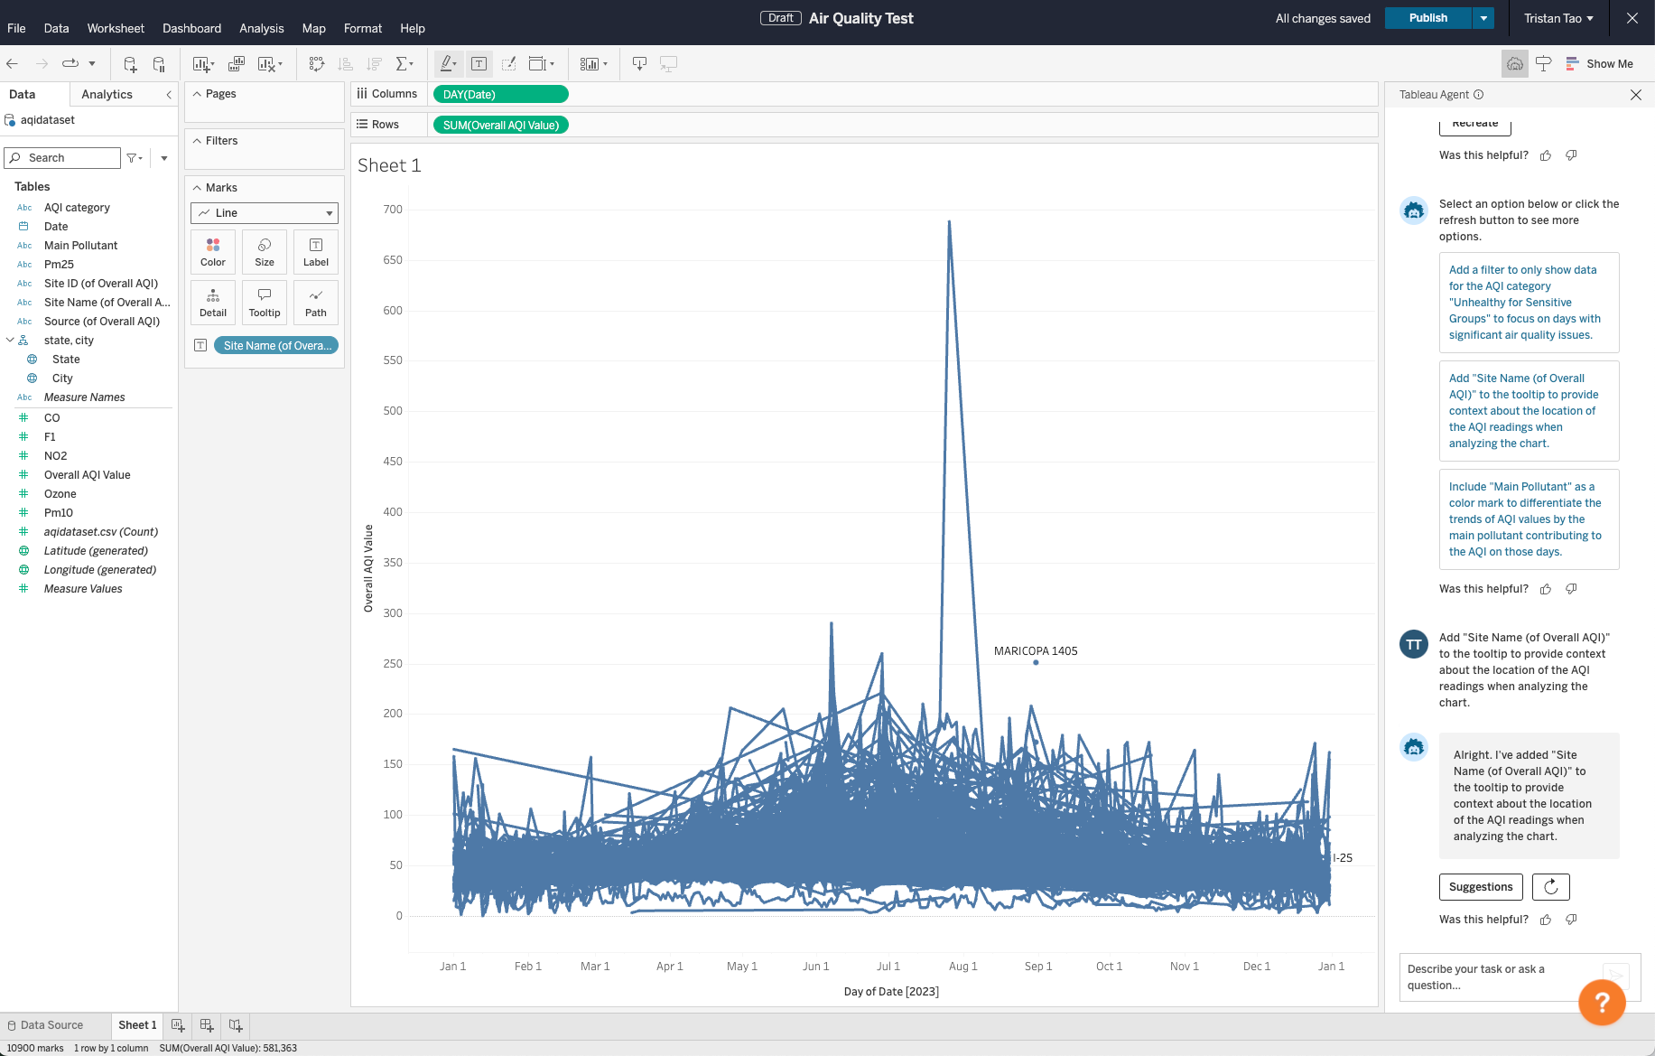The width and height of the screenshot is (1655, 1056).
Task: Click the Download icon
Action: [x=639, y=63]
